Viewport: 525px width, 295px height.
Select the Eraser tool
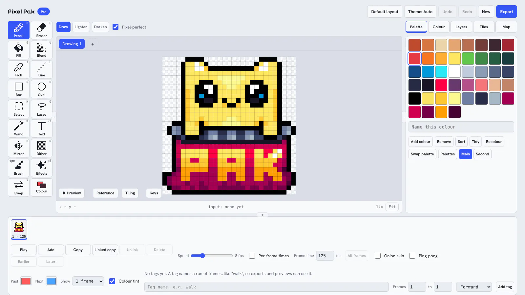click(x=42, y=30)
